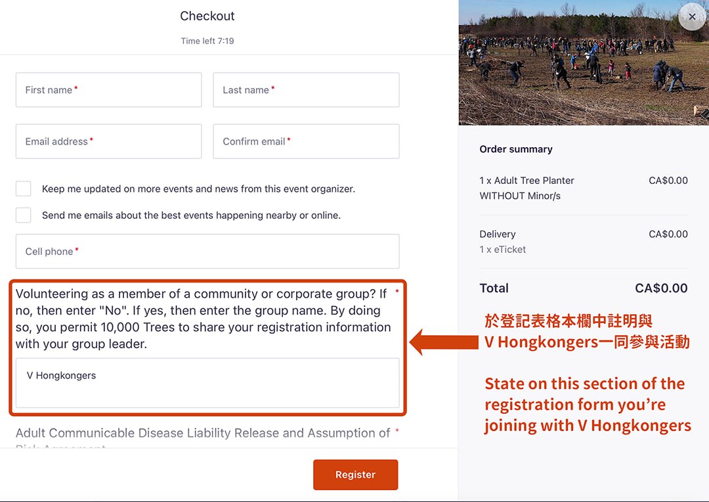Viewport: 709px width, 502px height.
Task: Click the 'Time left' countdown timer
Action: tap(207, 41)
